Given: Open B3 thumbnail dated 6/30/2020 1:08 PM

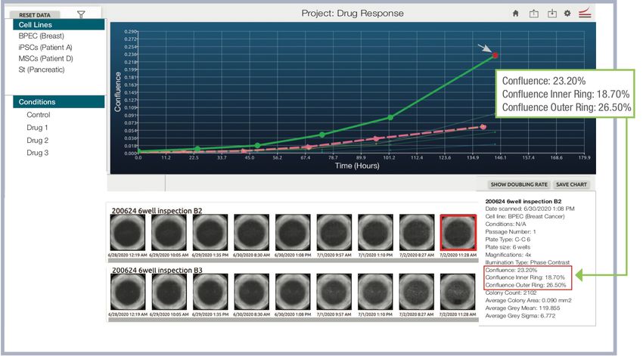Looking at the screenshot, I should click(x=293, y=292).
